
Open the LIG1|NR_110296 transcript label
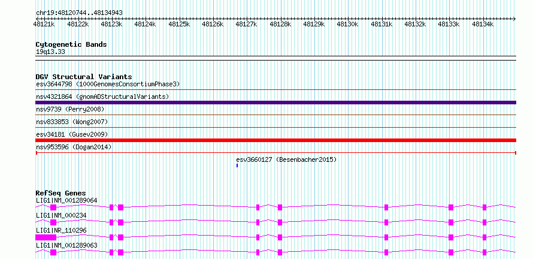point(61,230)
